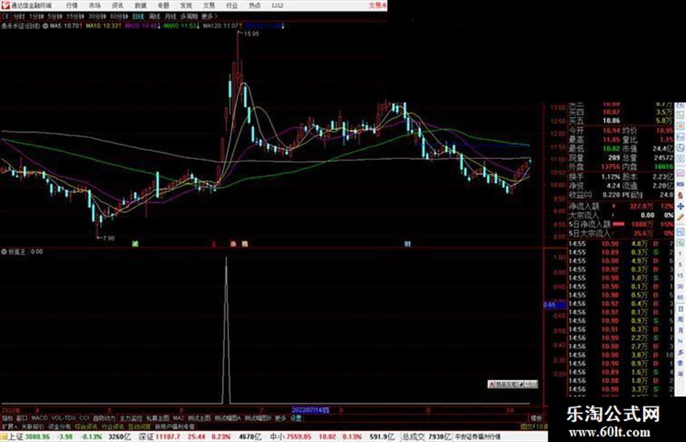Click the 模板 button at bottom right
The image size is (686, 442).
tap(536, 418)
